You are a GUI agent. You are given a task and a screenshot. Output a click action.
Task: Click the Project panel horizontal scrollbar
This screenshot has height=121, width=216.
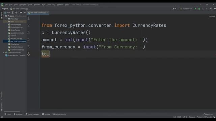coord(12,112)
